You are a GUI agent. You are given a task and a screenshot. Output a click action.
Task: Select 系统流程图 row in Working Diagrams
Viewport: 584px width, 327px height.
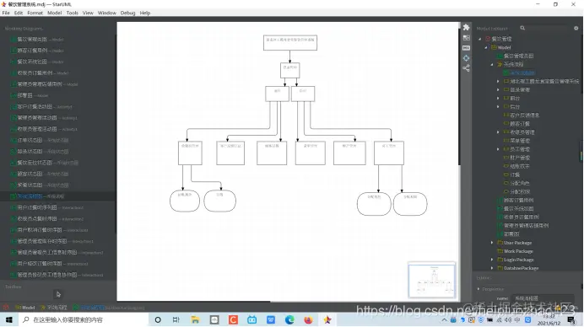click(58, 196)
